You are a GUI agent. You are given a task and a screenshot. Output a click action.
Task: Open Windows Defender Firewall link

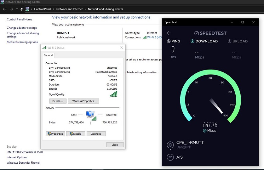[x=23, y=163]
